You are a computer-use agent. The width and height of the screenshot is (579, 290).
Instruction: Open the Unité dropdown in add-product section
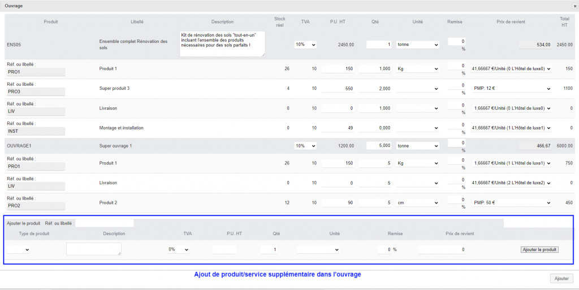(318, 249)
